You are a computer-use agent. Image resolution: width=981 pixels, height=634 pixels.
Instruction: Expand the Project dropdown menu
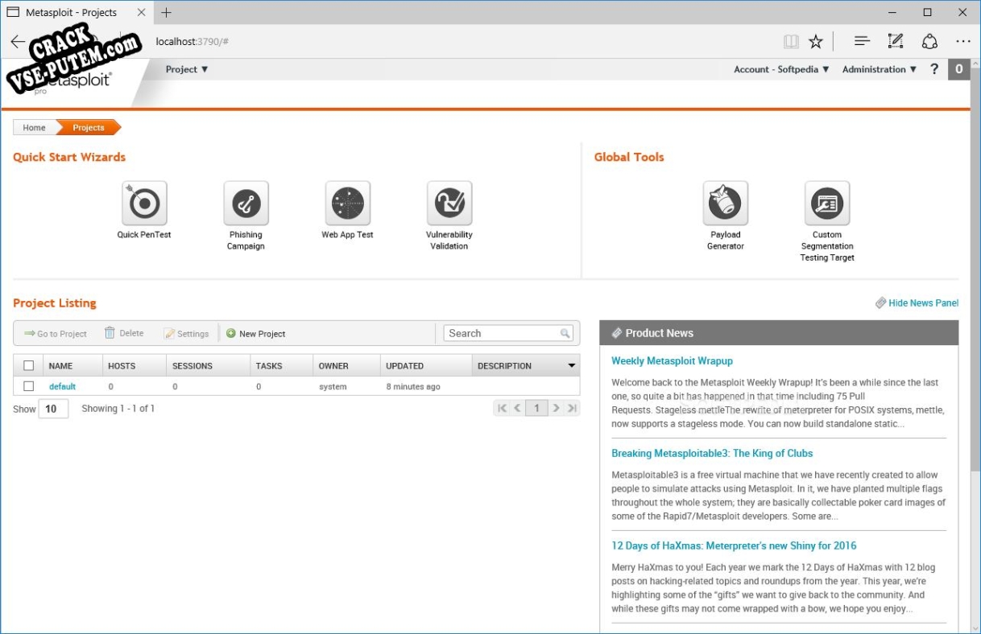(187, 69)
